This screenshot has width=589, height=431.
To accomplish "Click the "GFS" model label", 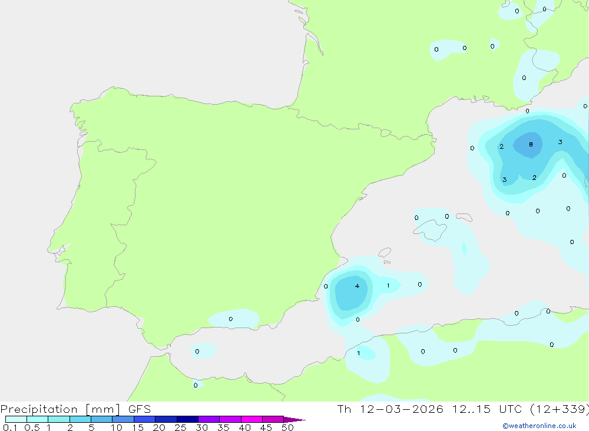I will 140,409.
